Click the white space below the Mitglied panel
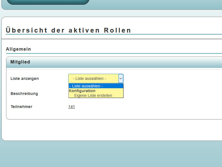This screenshot has height=167, width=222. [111, 130]
